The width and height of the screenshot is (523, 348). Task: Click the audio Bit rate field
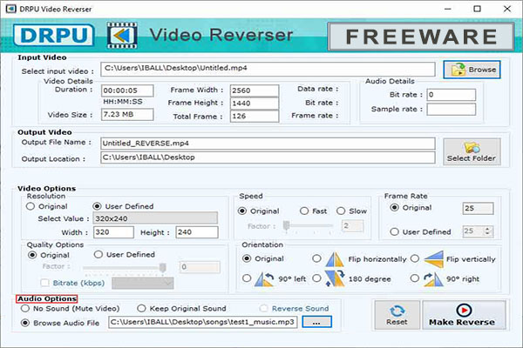[x=452, y=95]
